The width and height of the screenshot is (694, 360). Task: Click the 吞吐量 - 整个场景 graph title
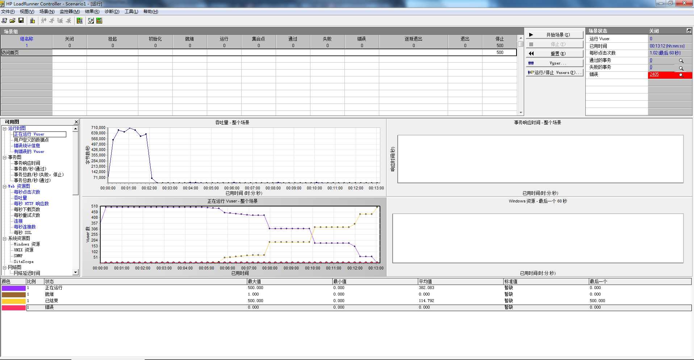click(x=232, y=123)
